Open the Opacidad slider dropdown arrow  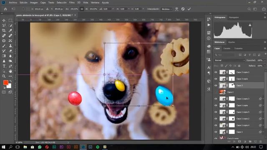(264, 60)
